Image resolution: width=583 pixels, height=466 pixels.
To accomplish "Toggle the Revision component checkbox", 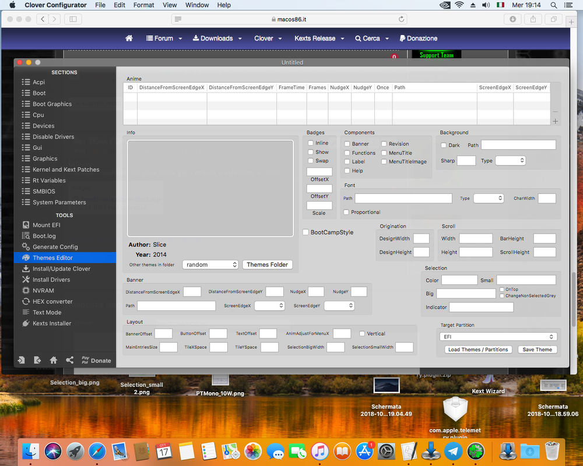I will pos(384,144).
